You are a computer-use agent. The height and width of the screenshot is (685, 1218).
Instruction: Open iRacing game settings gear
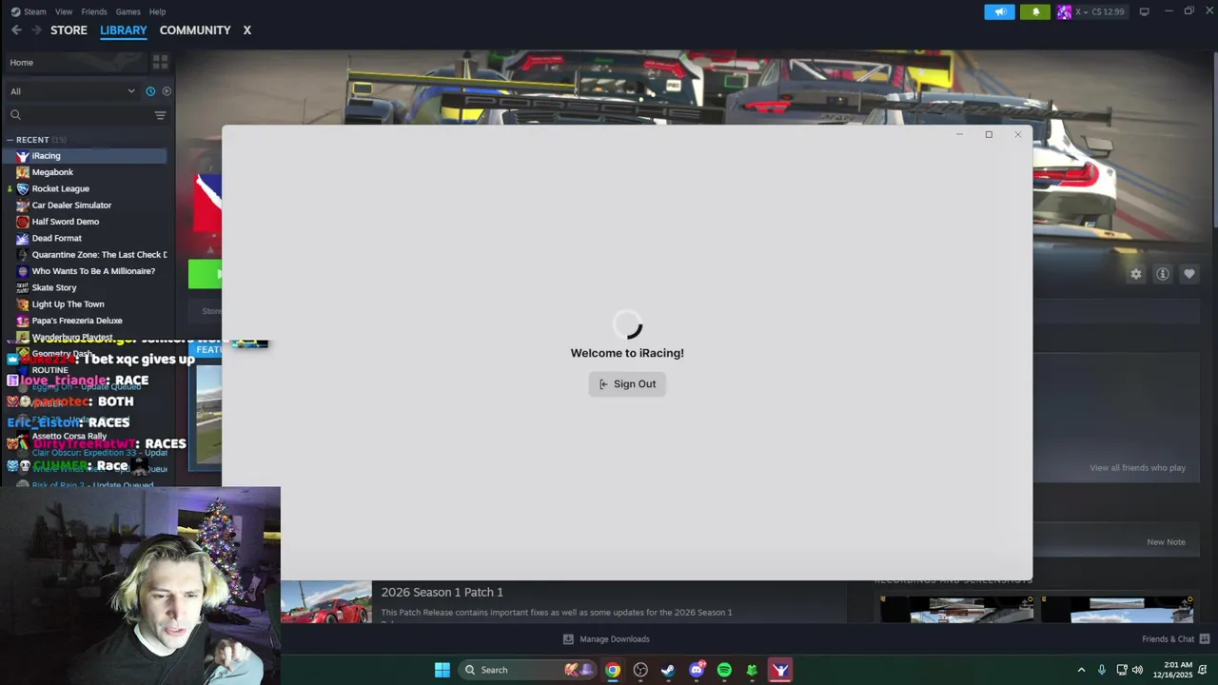pyautogui.click(x=1135, y=274)
